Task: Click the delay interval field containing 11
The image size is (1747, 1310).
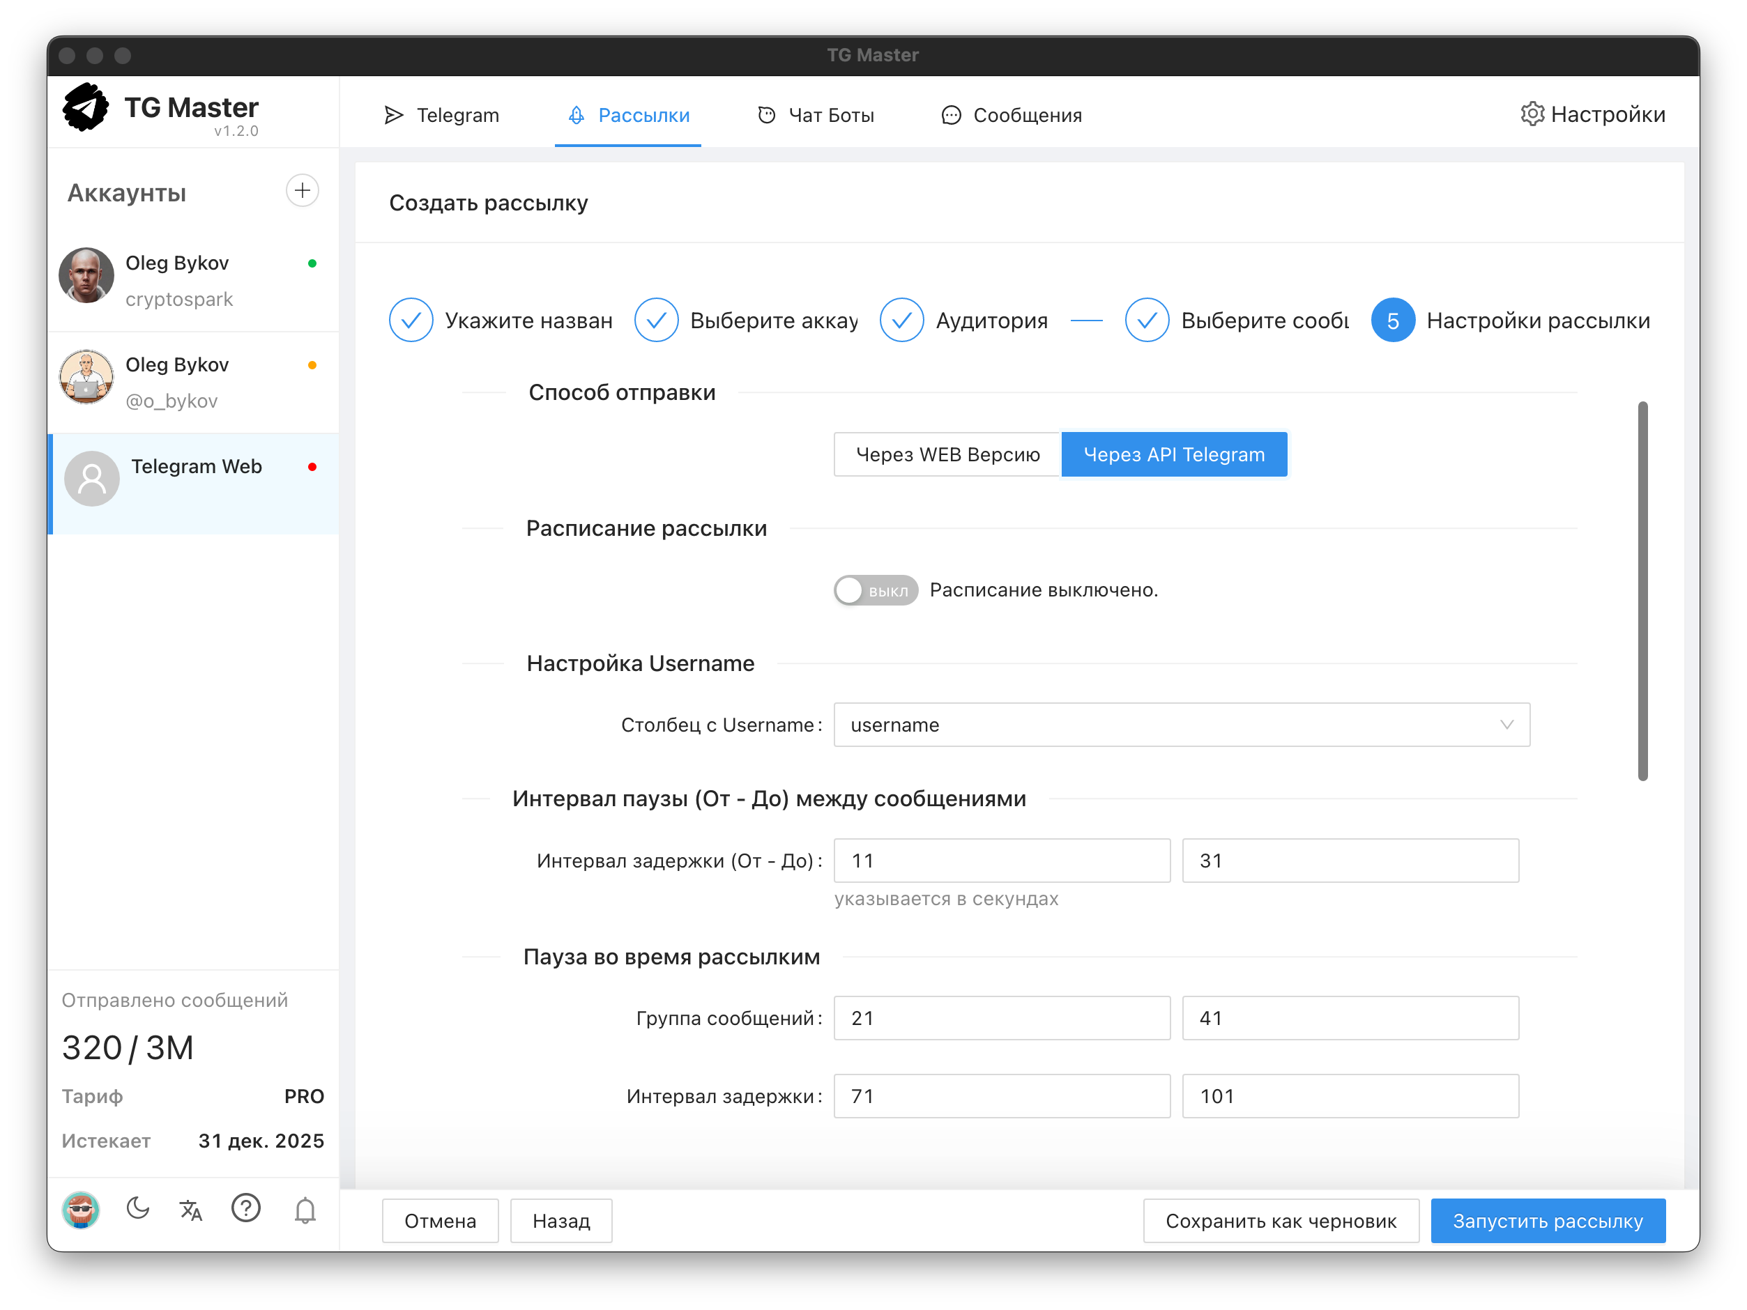Action: click(x=1000, y=860)
